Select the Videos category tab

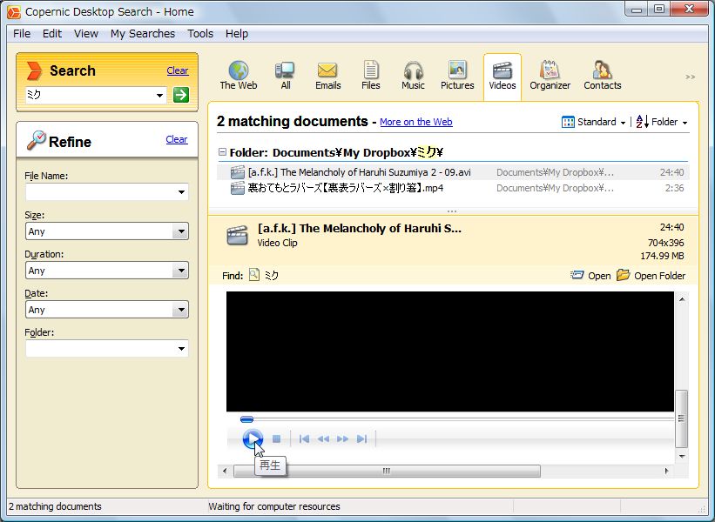coord(502,76)
